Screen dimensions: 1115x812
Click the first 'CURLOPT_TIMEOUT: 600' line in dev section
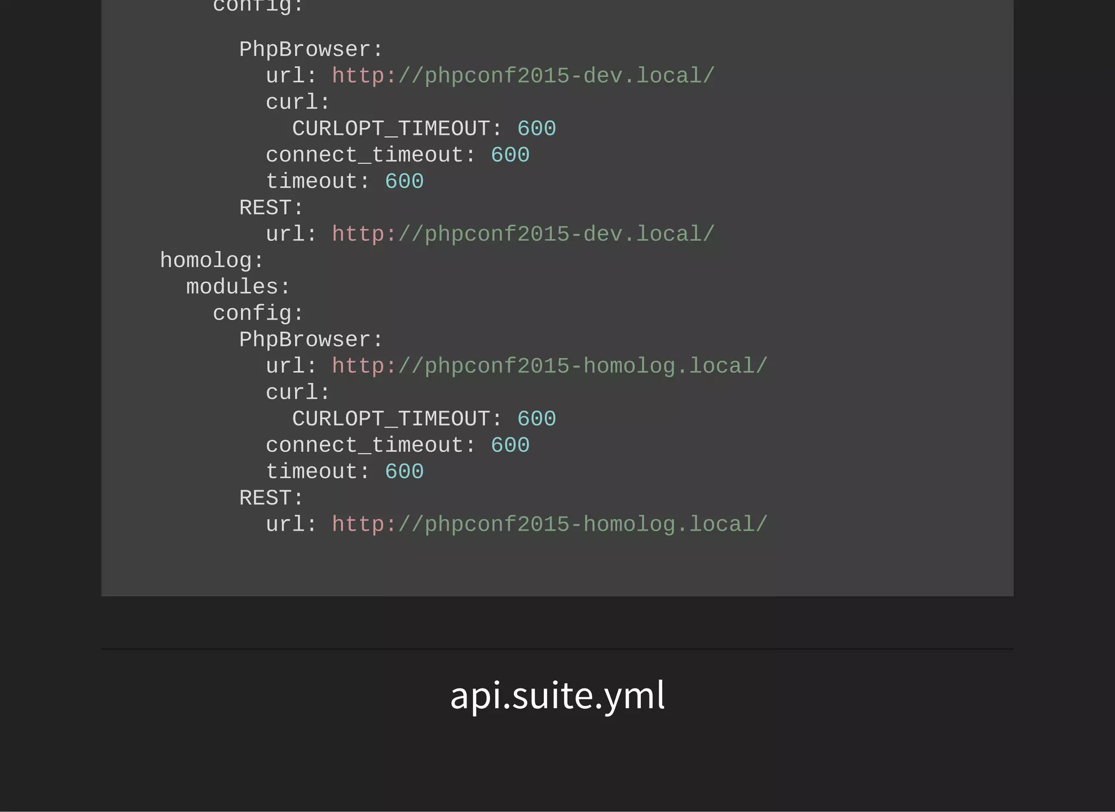(x=424, y=129)
